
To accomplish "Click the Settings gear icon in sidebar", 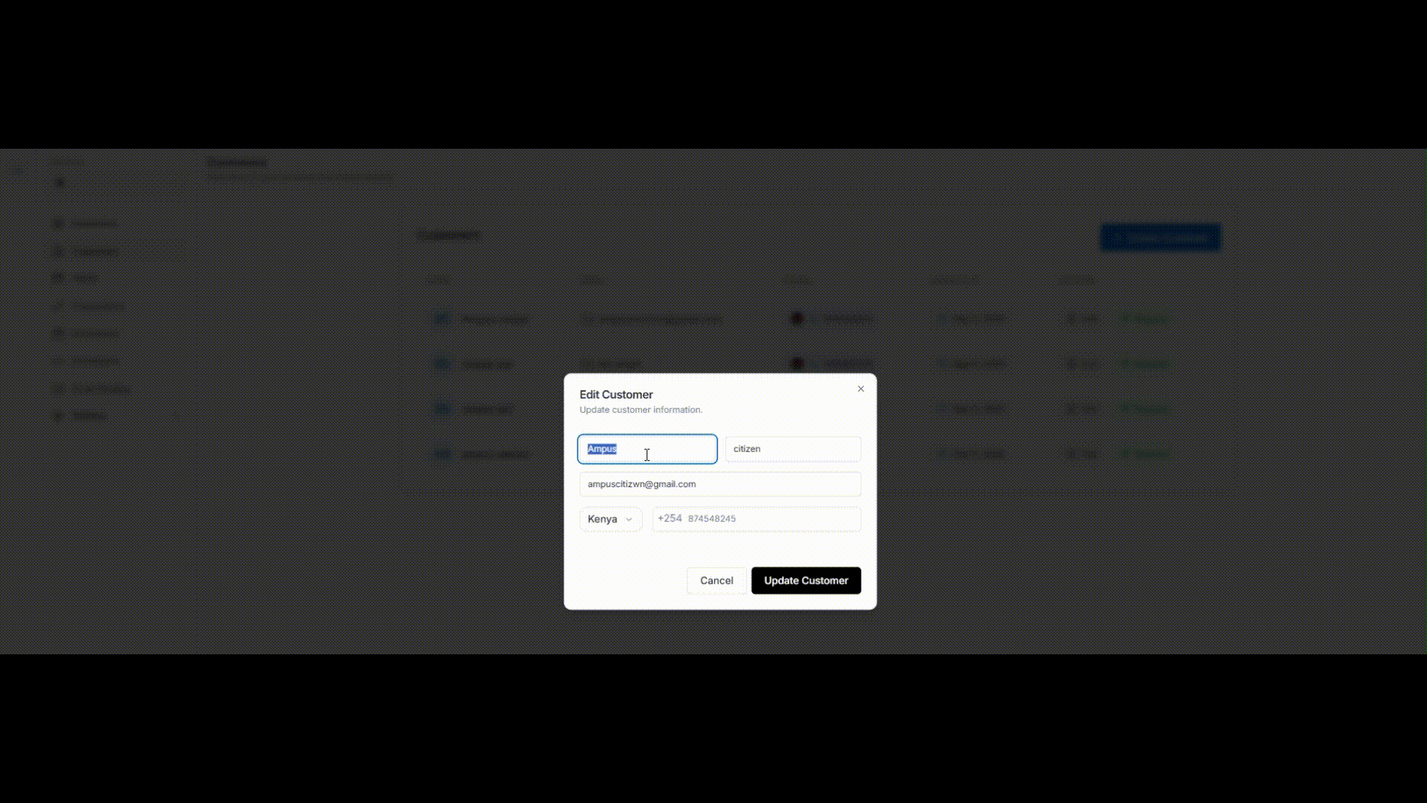I will pyautogui.click(x=58, y=416).
